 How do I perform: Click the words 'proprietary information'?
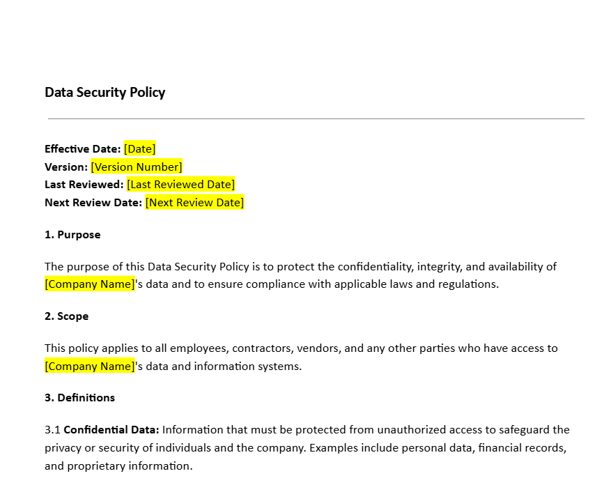click(130, 466)
